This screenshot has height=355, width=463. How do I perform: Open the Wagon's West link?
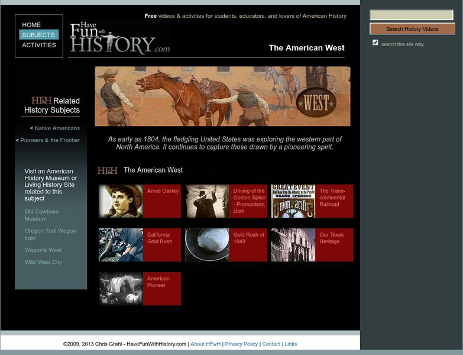(x=43, y=250)
